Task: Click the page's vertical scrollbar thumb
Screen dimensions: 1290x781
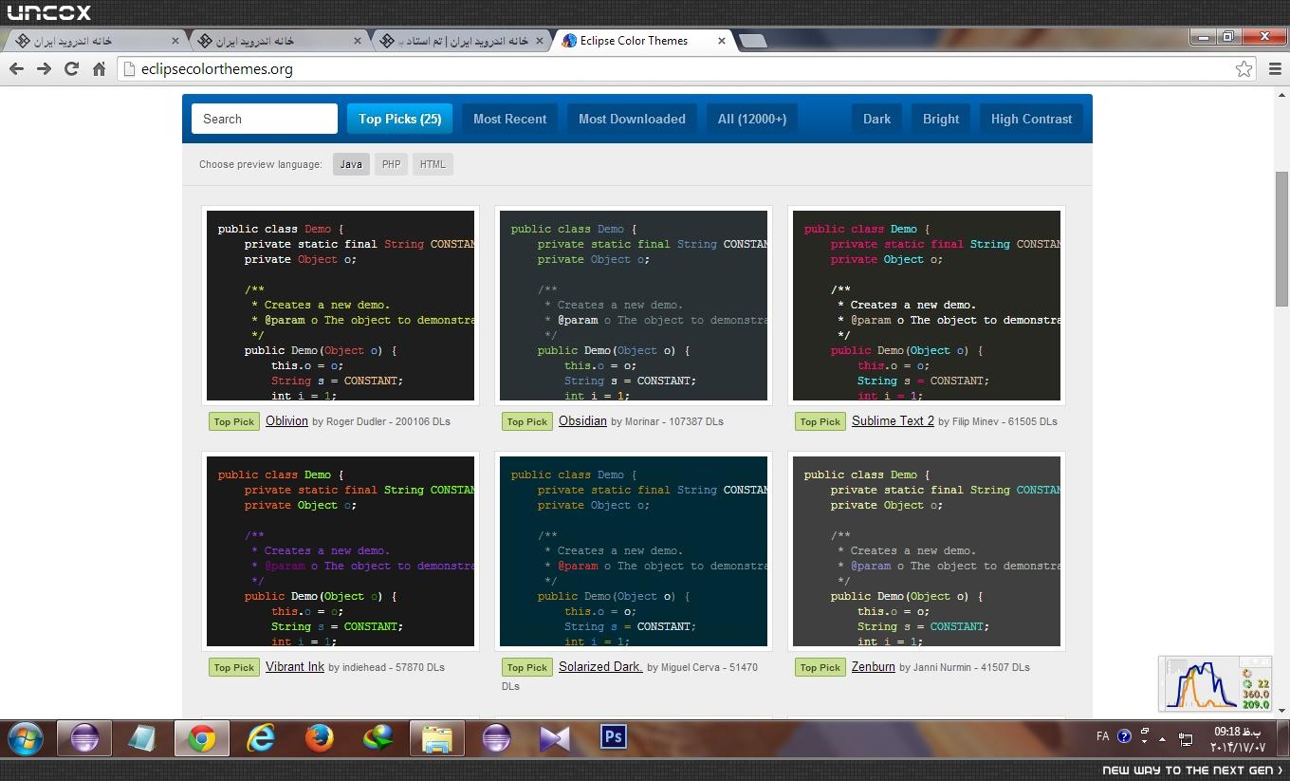Action: (1281, 237)
